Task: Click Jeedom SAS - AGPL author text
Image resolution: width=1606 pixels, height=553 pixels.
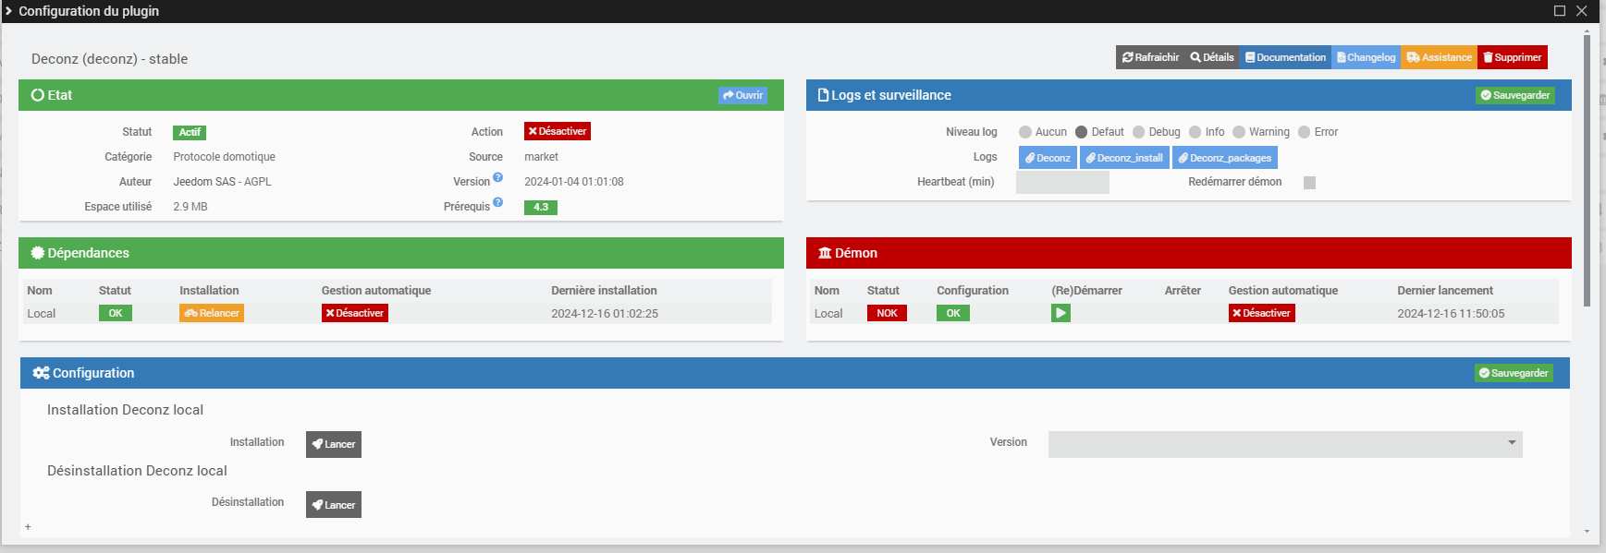Action: [222, 182]
